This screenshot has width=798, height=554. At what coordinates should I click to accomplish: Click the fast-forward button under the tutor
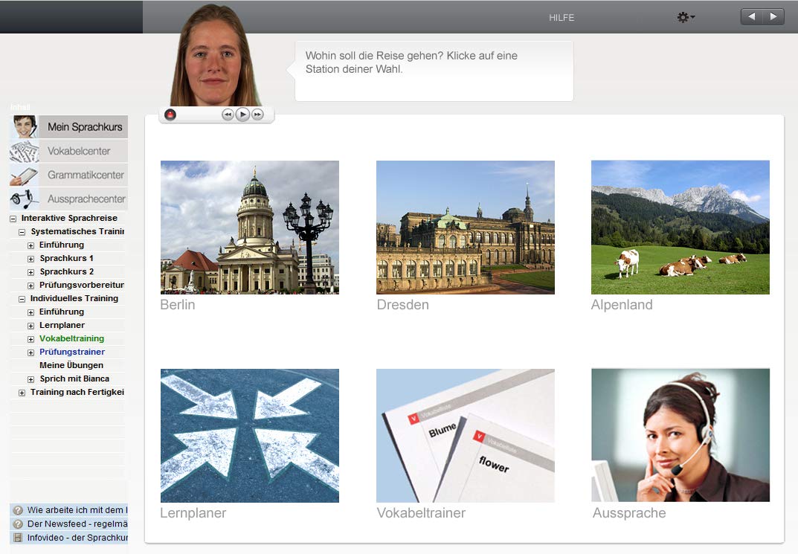pos(258,115)
